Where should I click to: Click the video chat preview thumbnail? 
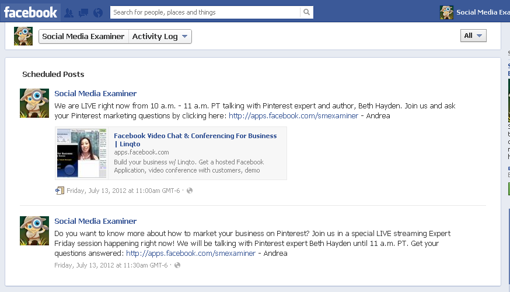(x=82, y=153)
